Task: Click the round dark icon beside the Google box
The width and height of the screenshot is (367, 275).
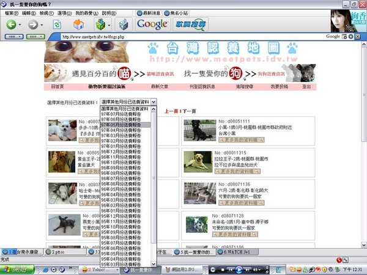Action: [x=350, y=37]
